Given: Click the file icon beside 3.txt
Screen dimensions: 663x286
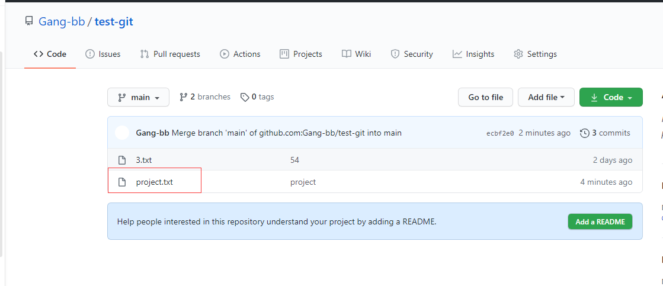Looking at the screenshot, I should [122, 160].
